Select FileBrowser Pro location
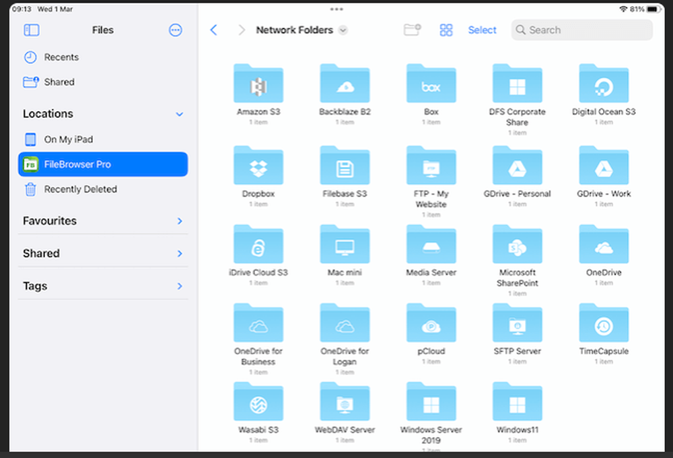 coord(103,164)
